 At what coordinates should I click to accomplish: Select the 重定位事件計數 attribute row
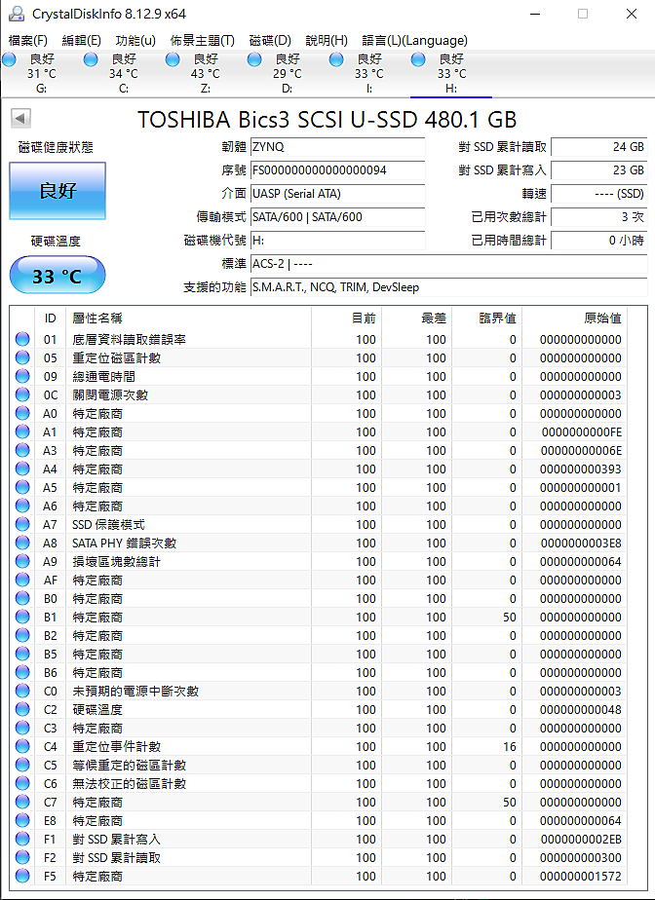[317, 747]
